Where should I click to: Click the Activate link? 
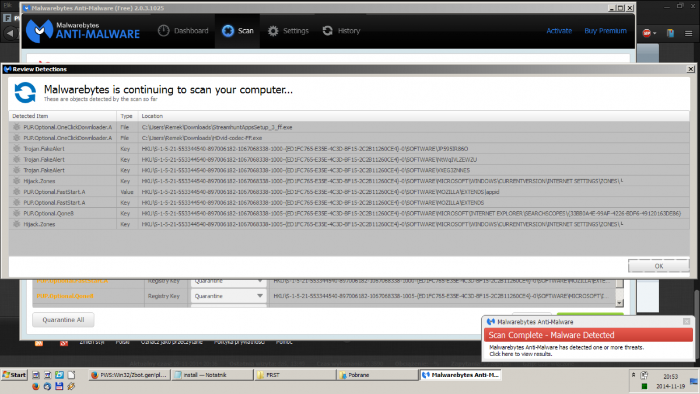click(x=559, y=31)
